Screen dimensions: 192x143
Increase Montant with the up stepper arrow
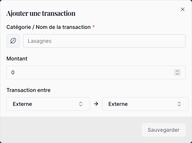click(177, 71)
